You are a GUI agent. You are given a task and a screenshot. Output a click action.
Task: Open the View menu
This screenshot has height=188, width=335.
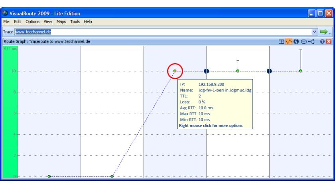tap(48, 22)
